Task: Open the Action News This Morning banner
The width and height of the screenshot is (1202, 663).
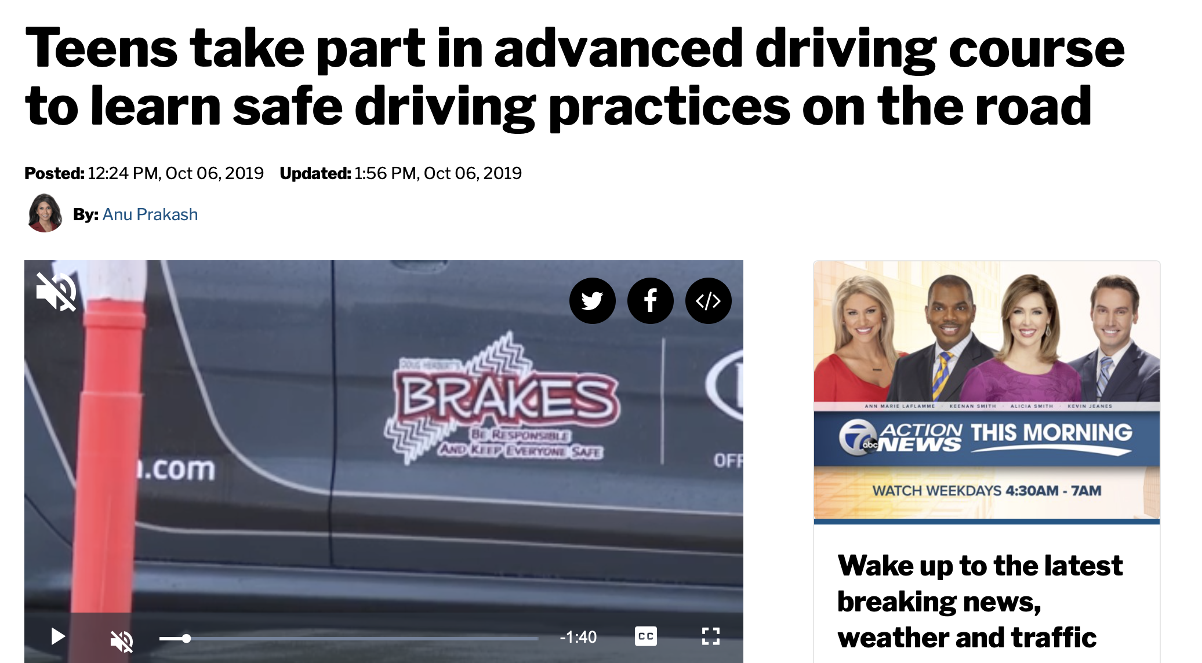Action: [x=986, y=389]
